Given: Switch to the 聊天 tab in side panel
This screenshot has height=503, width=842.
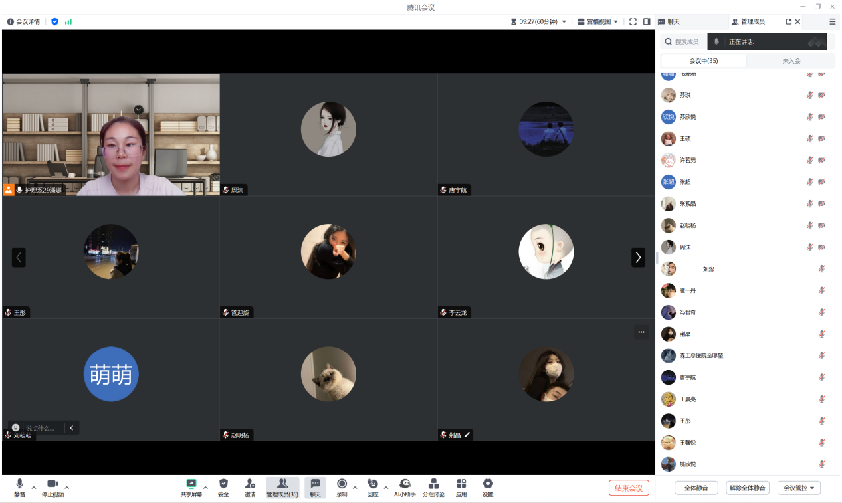Looking at the screenshot, I should 669,22.
